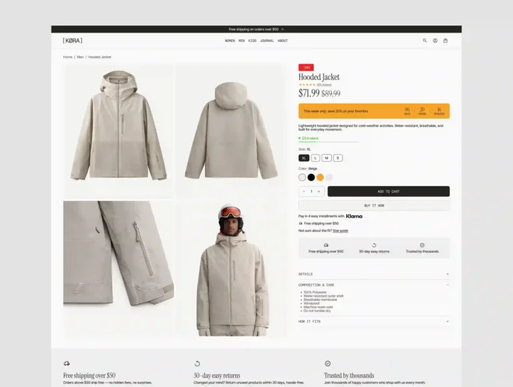Collapse the Composition & Care section

pos(373,285)
